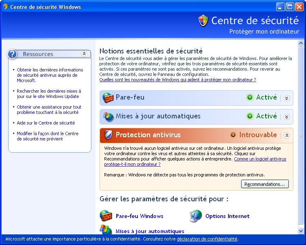The height and width of the screenshot is (245, 306).
Task: Click the Pare-feu Windows icon under Gérer les paramètres
Action: pos(106,216)
